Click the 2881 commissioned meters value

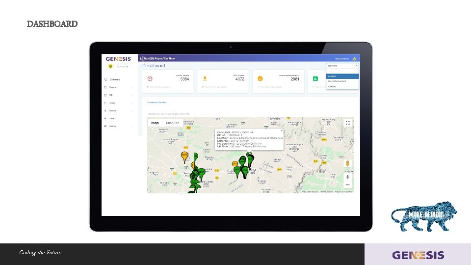point(295,79)
